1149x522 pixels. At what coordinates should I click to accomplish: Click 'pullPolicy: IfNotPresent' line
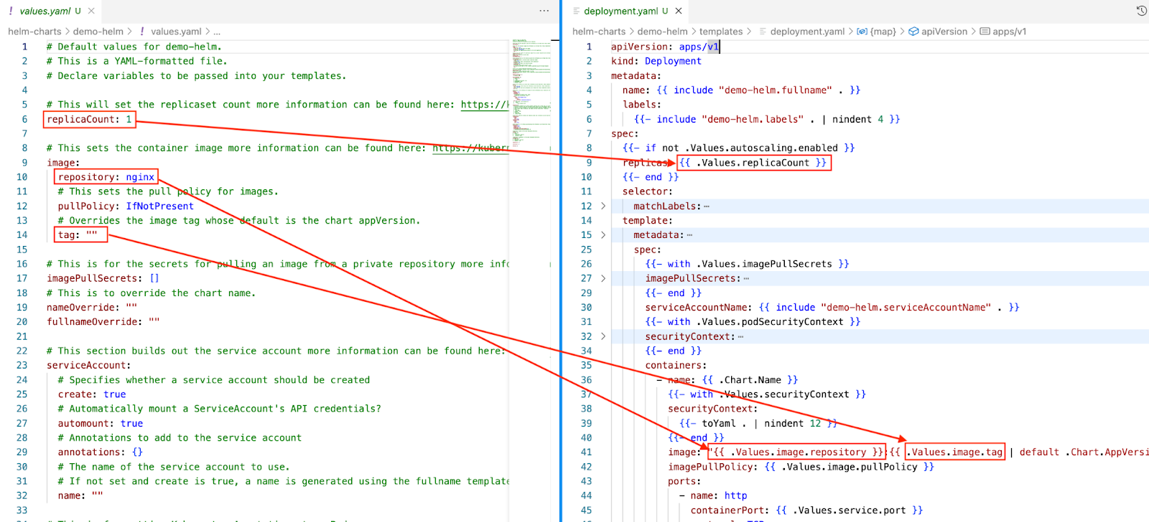126,206
